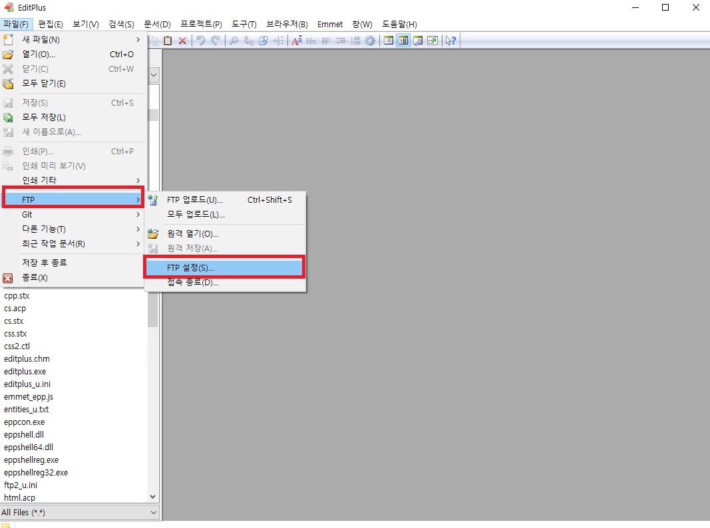This screenshot has width=710, height=528.
Task: Click the Font (Aa) toolbar icon
Action: (x=297, y=41)
